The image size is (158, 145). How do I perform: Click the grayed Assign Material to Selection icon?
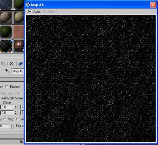pyautogui.click(x=3, y=64)
